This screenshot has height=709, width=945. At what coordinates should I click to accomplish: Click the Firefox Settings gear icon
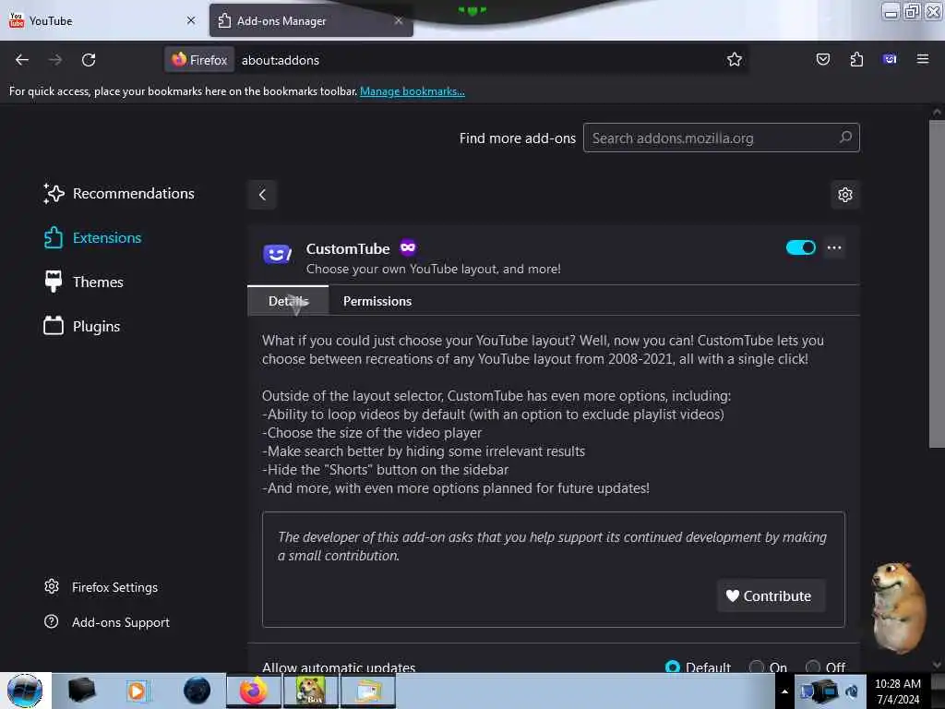(52, 586)
